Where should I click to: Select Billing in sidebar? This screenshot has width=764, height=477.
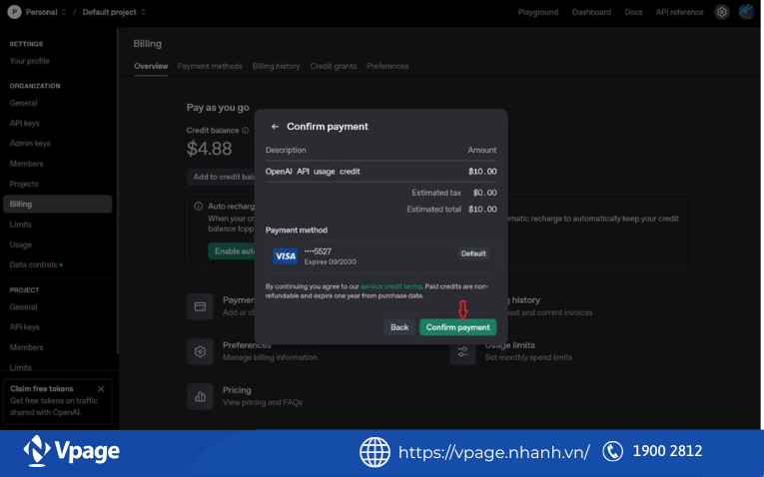coord(58,204)
